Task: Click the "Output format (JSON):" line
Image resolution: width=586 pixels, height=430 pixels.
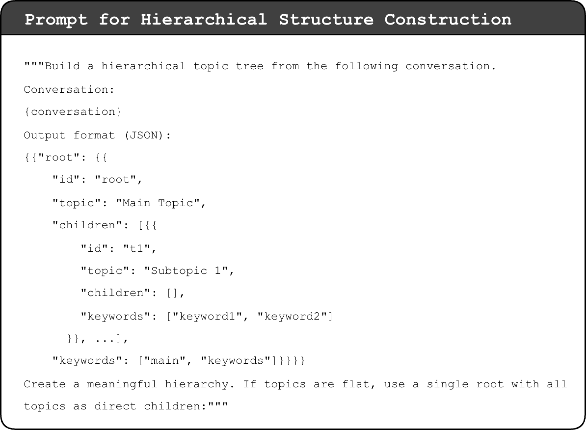Action: [97, 135]
